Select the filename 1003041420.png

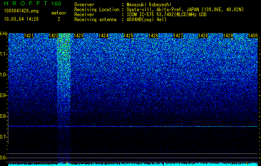tap(22, 11)
